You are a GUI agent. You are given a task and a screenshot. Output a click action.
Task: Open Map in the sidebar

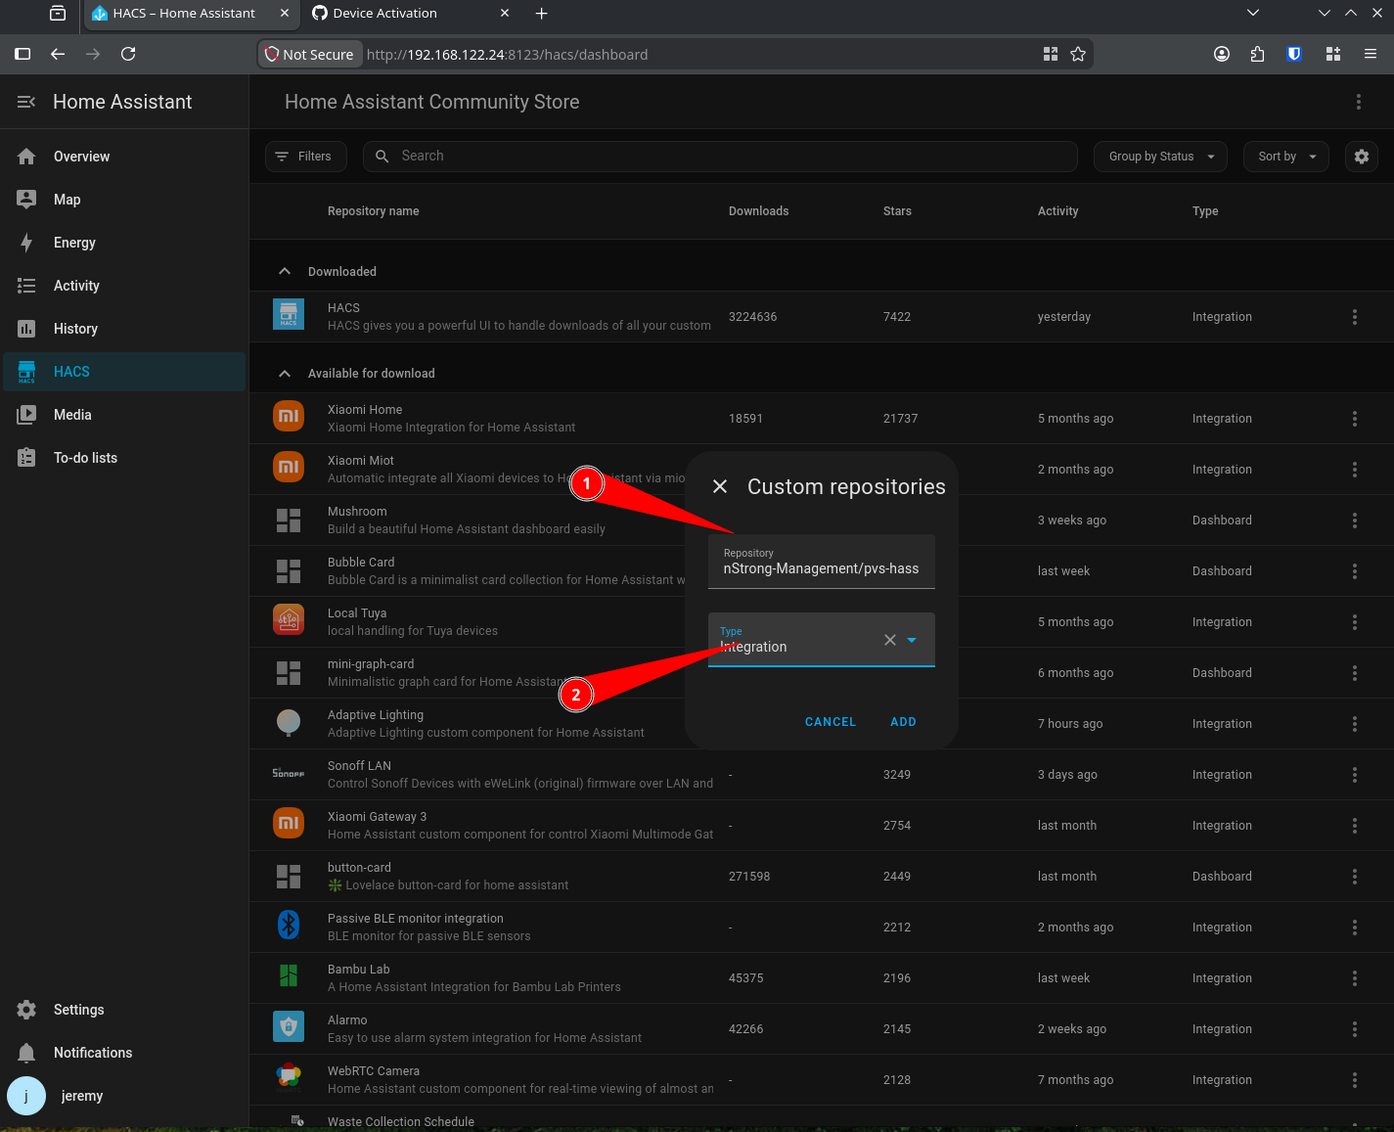pyautogui.click(x=123, y=200)
